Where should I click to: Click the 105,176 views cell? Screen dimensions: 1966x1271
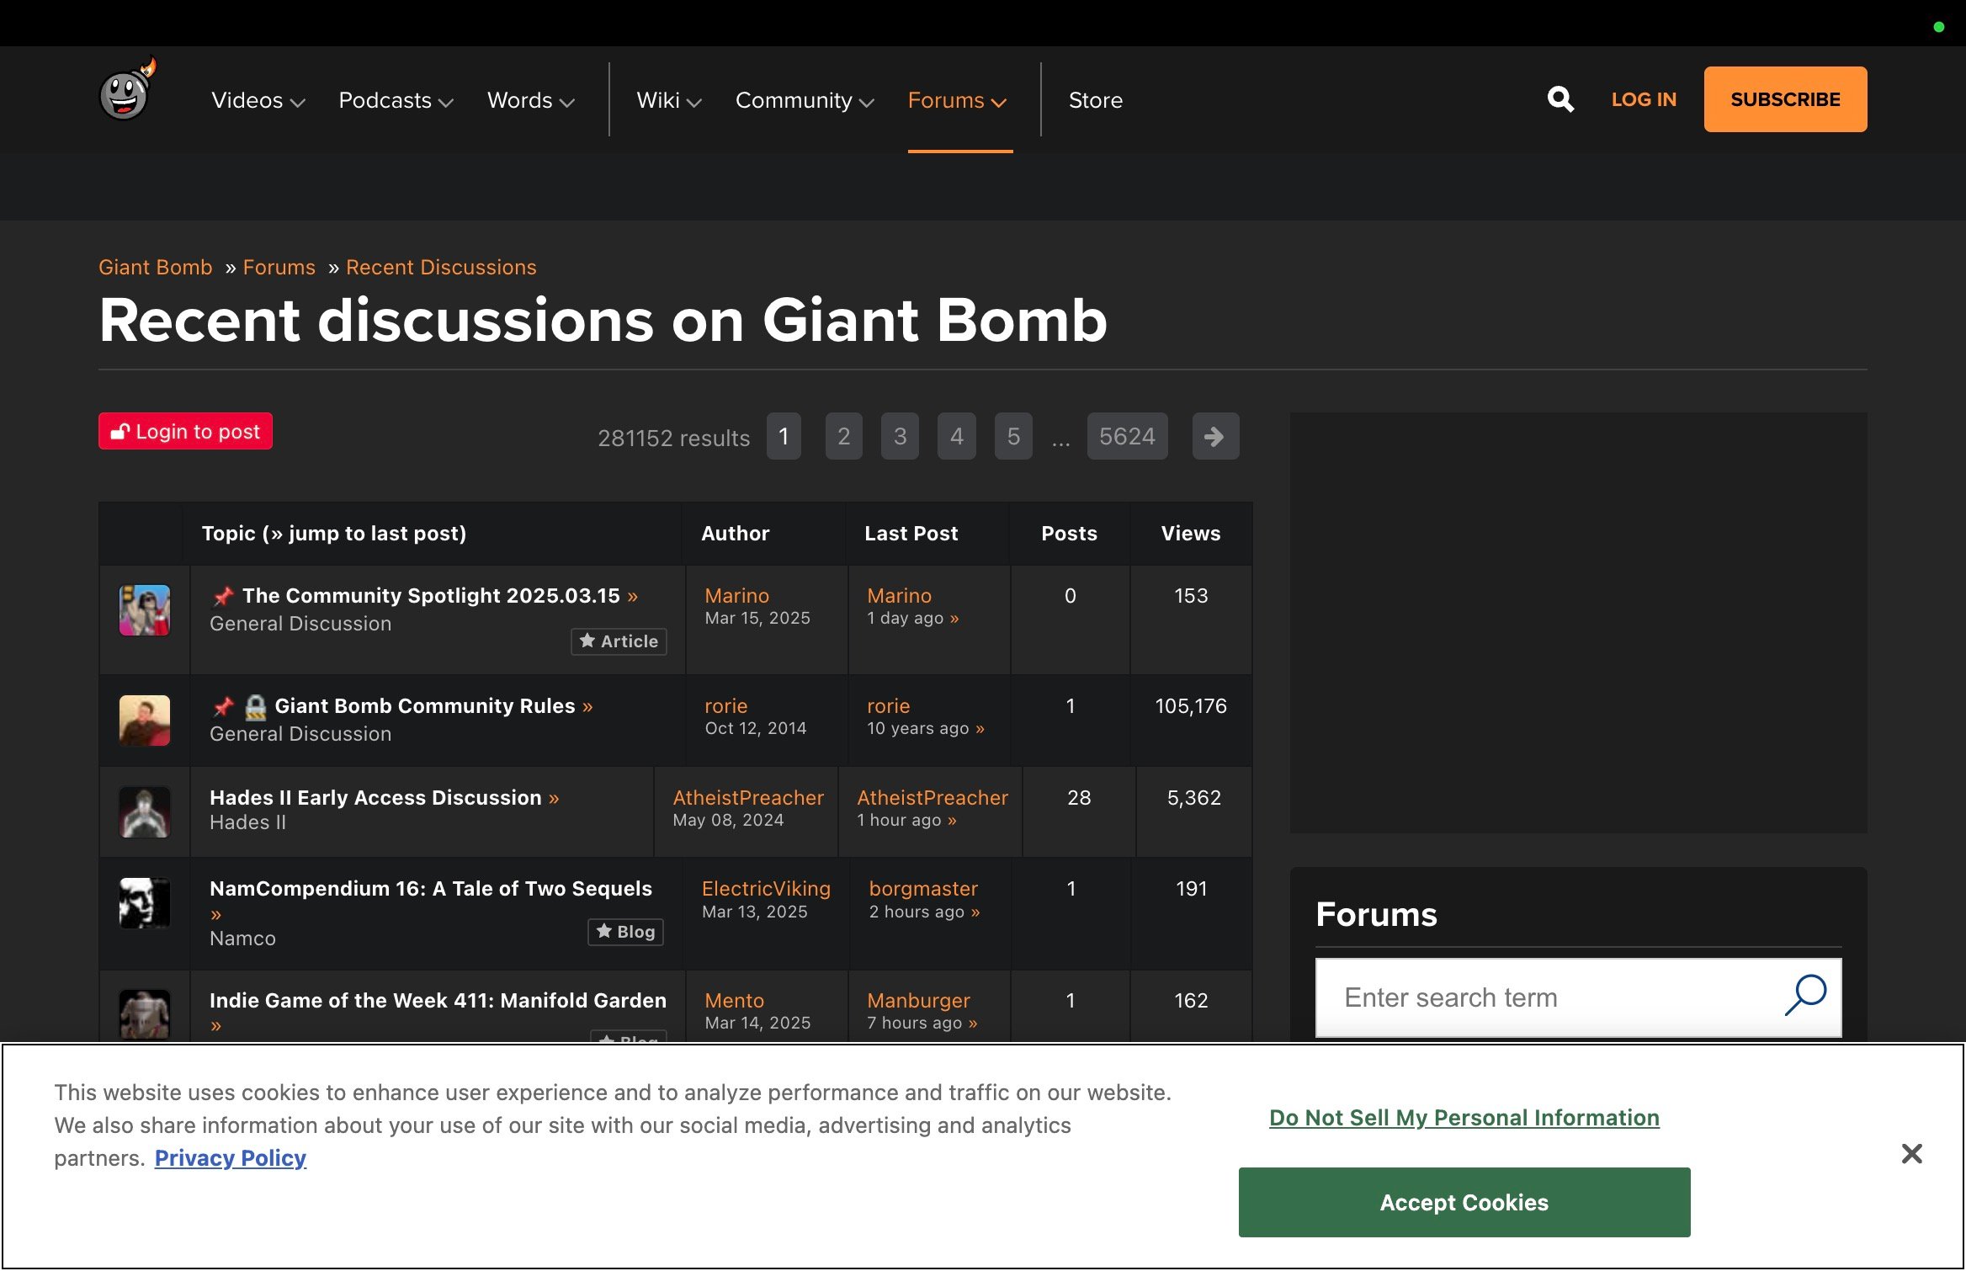1190,706
